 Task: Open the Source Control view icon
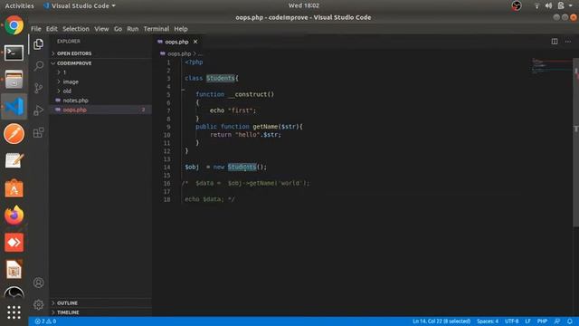pos(38,88)
